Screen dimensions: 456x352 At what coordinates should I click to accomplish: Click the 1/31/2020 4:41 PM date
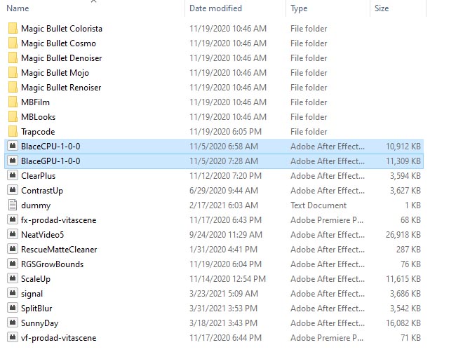pyautogui.click(x=223, y=250)
